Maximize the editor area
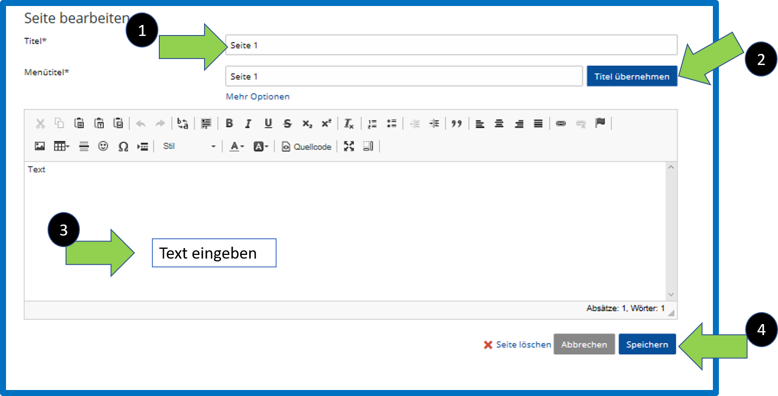The image size is (778, 396). click(x=349, y=146)
